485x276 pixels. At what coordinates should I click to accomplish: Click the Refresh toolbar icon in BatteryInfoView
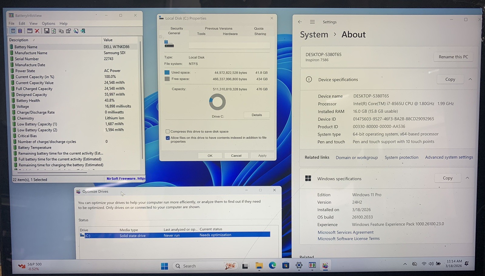click(54, 31)
